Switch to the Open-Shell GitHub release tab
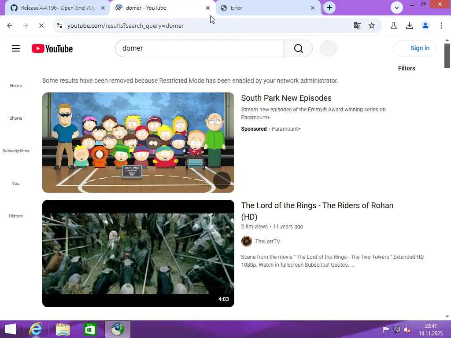This screenshot has height=338, width=451. click(57, 8)
